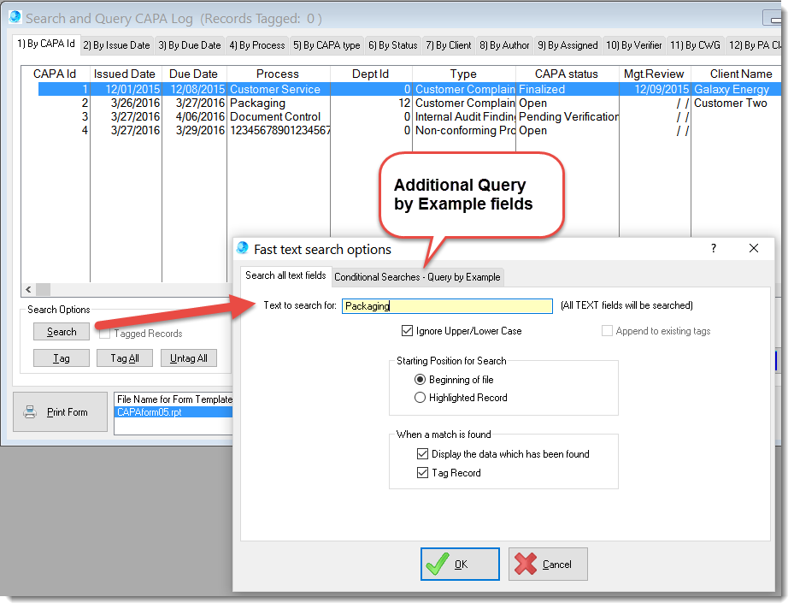This screenshot has width=794, height=609.
Task: Close the Fast text search options dialog
Action: pyautogui.click(x=754, y=249)
